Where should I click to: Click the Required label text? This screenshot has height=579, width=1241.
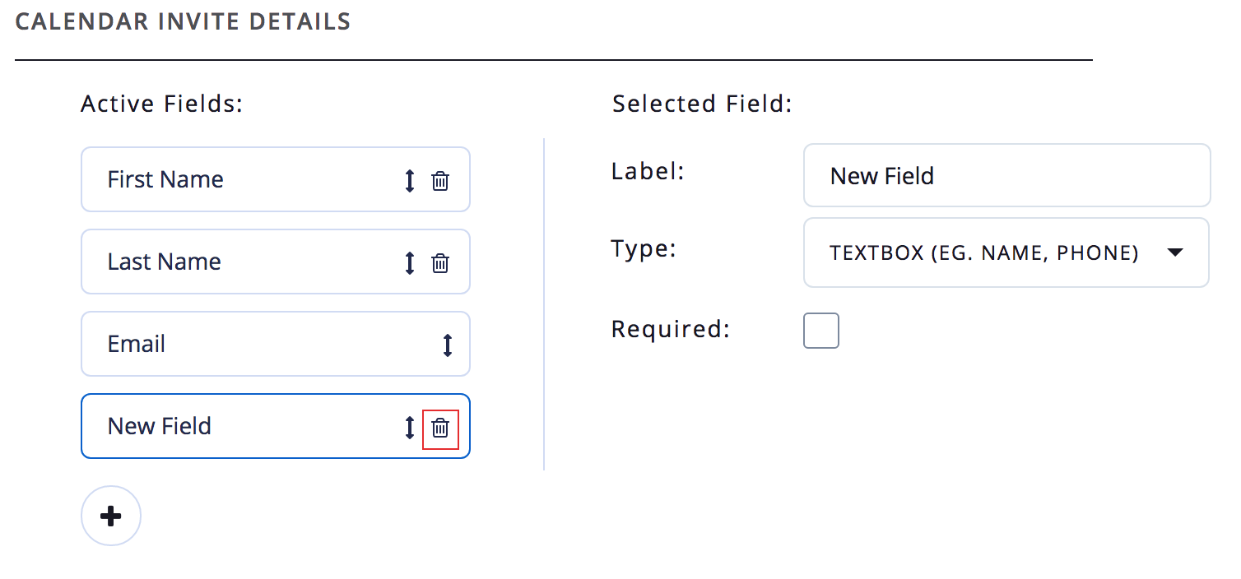pos(671,329)
